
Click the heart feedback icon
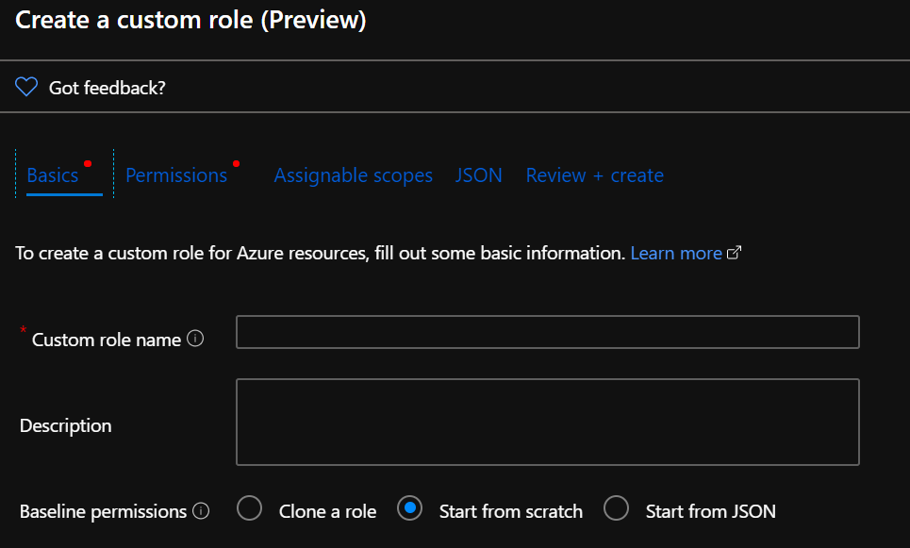[26, 88]
